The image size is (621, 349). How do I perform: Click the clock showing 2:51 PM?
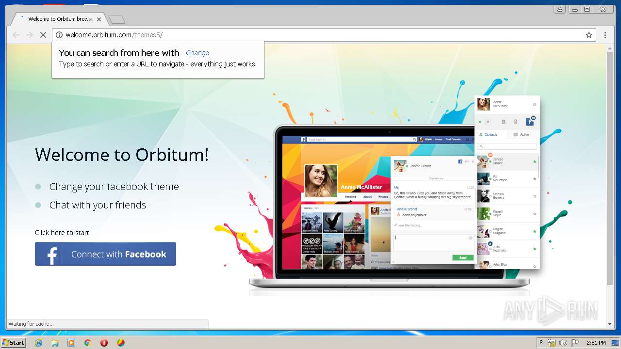coord(596,343)
